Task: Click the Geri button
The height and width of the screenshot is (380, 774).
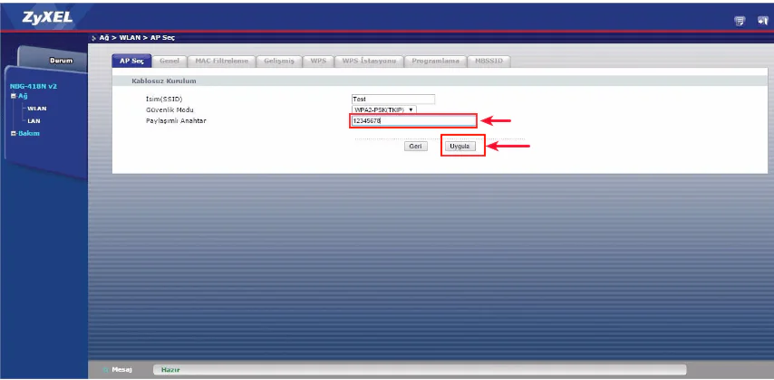Action: tap(416, 147)
